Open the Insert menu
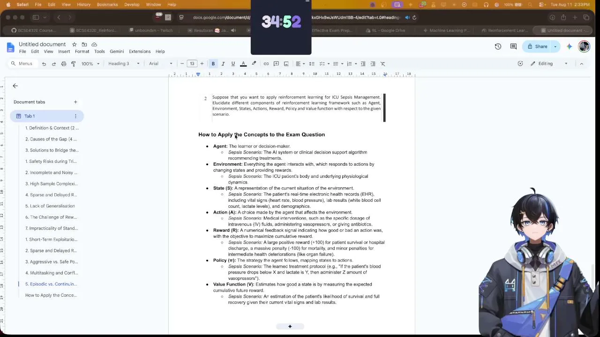The height and width of the screenshot is (337, 600). click(x=64, y=51)
